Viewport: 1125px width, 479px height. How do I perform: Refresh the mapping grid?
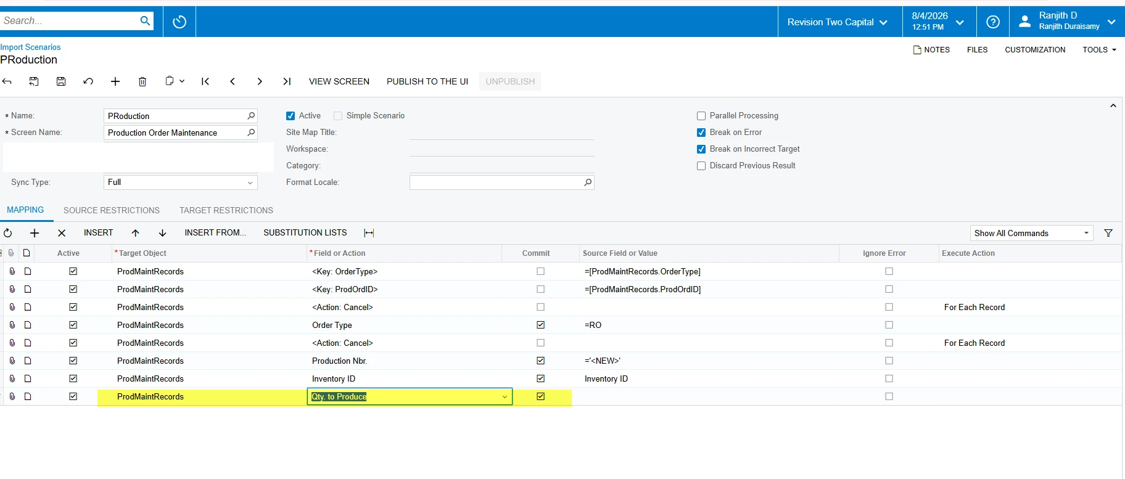[x=8, y=233]
